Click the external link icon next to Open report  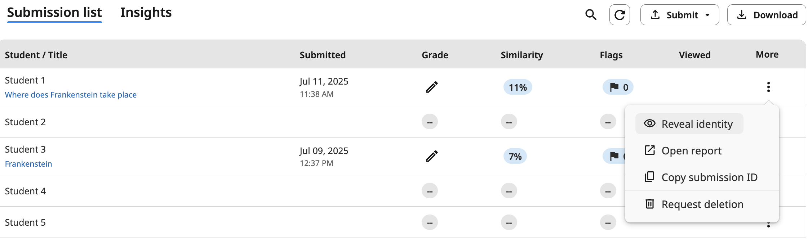coord(649,150)
